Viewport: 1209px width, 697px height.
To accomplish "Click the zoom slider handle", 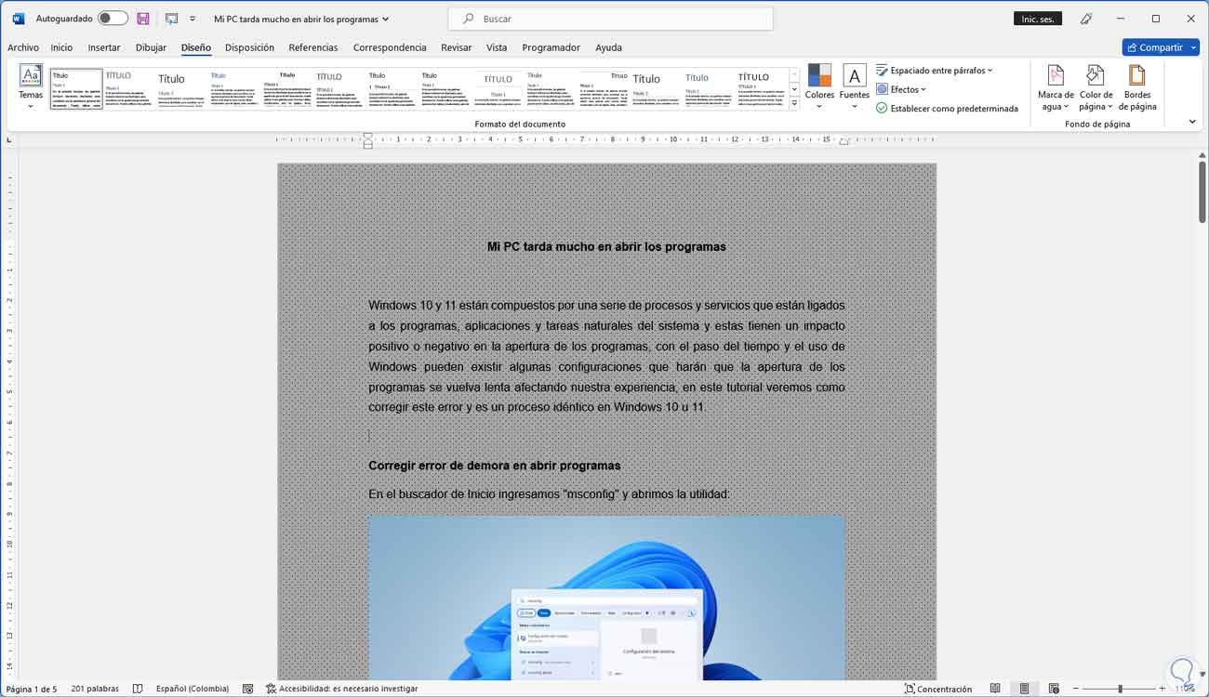I will (1120, 689).
